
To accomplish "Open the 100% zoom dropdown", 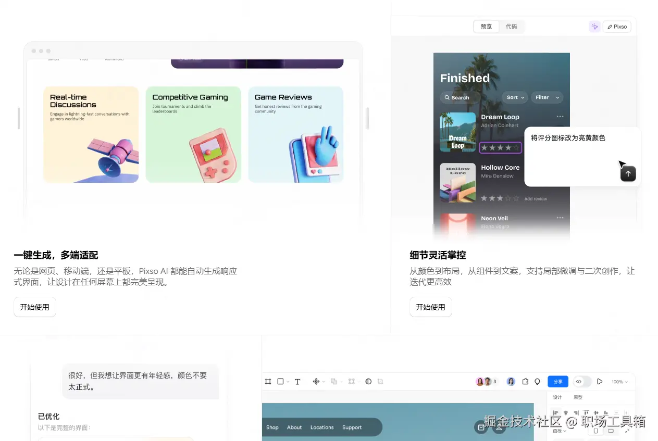I will pyautogui.click(x=619, y=382).
